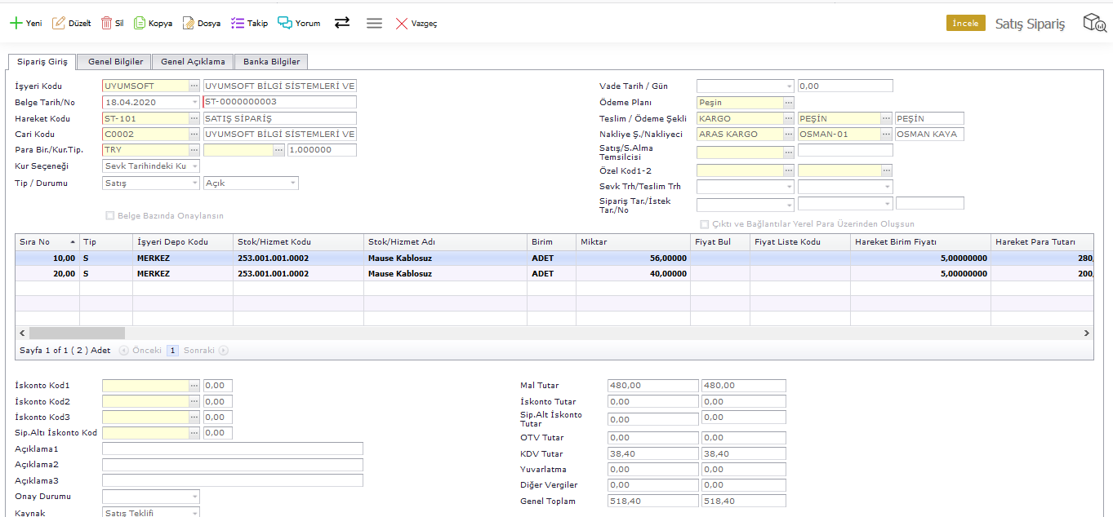Switch to the Genel Bilgiler tab
The height and width of the screenshot is (517, 1113).
pyautogui.click(x=115, y=61)
